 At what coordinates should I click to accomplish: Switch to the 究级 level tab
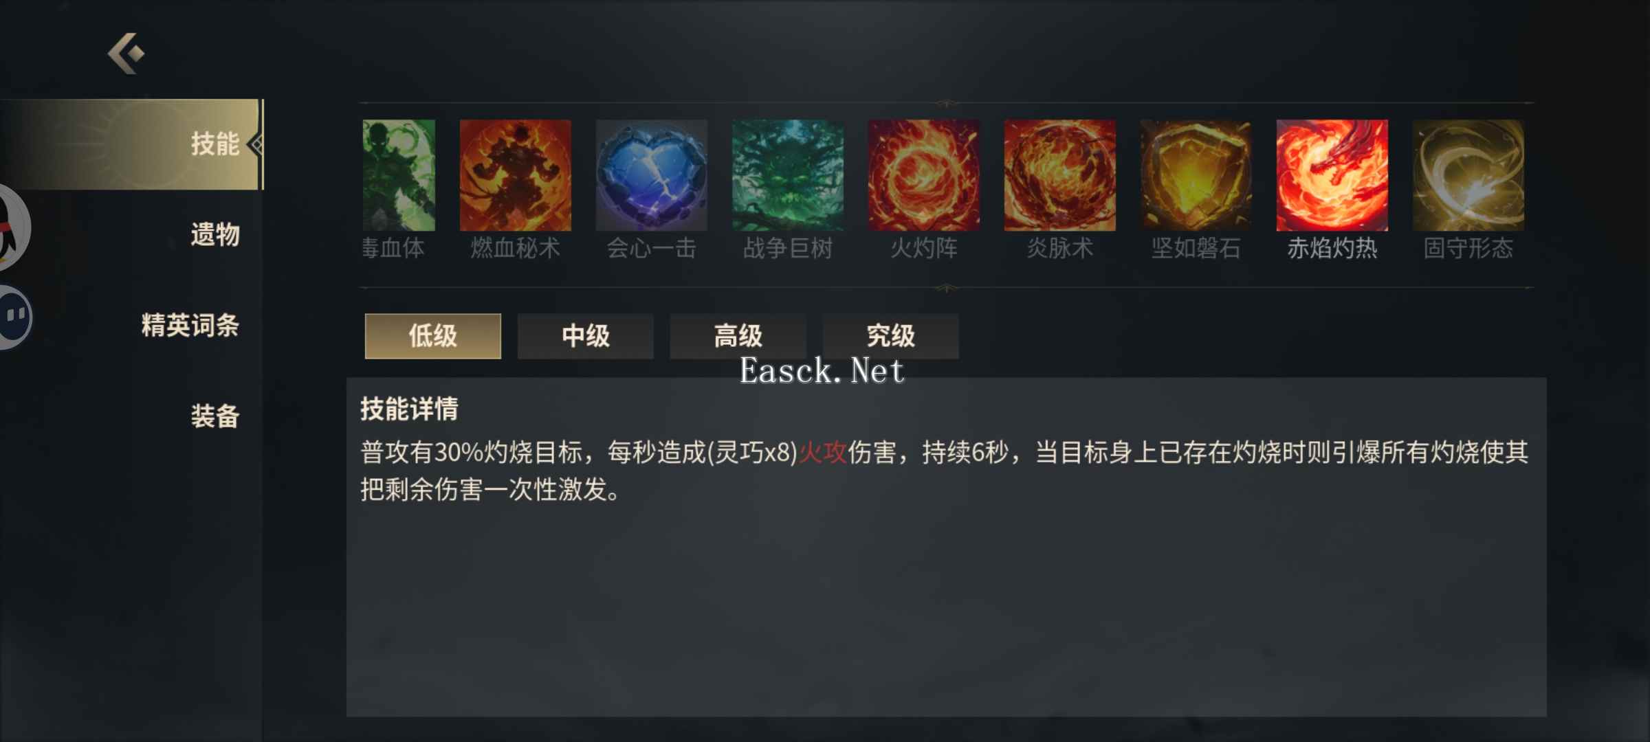coord(890,336)
